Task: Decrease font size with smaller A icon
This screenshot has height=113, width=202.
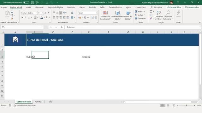Action: [x=49, y=13]
